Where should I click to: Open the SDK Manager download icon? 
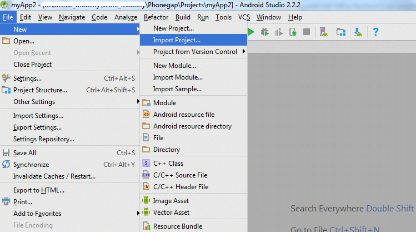coord(358,32)
